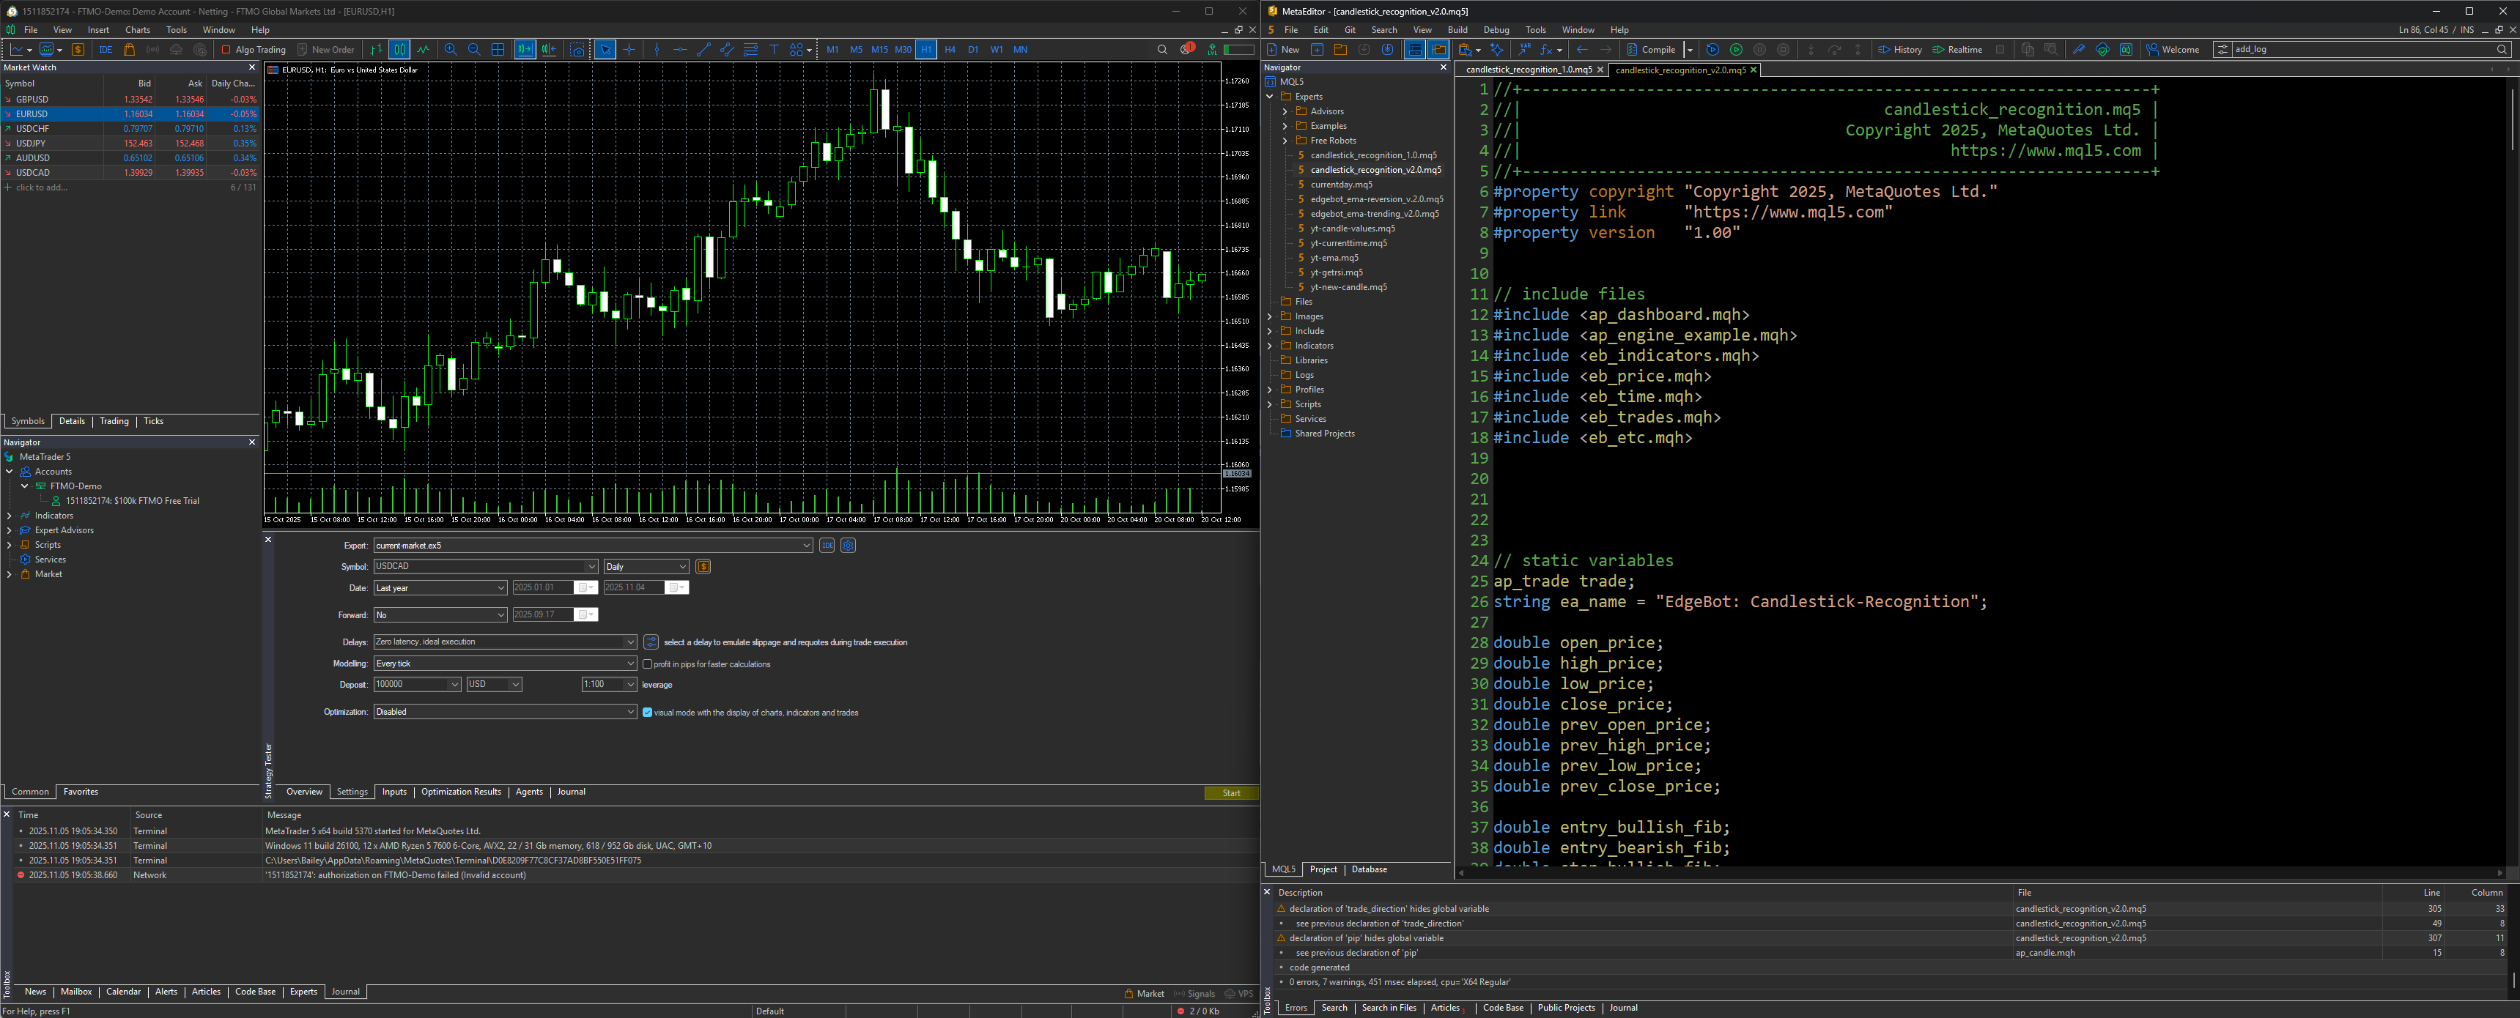
Task: Take a chart screenshot with camera icon
Action: pos(577,50)
